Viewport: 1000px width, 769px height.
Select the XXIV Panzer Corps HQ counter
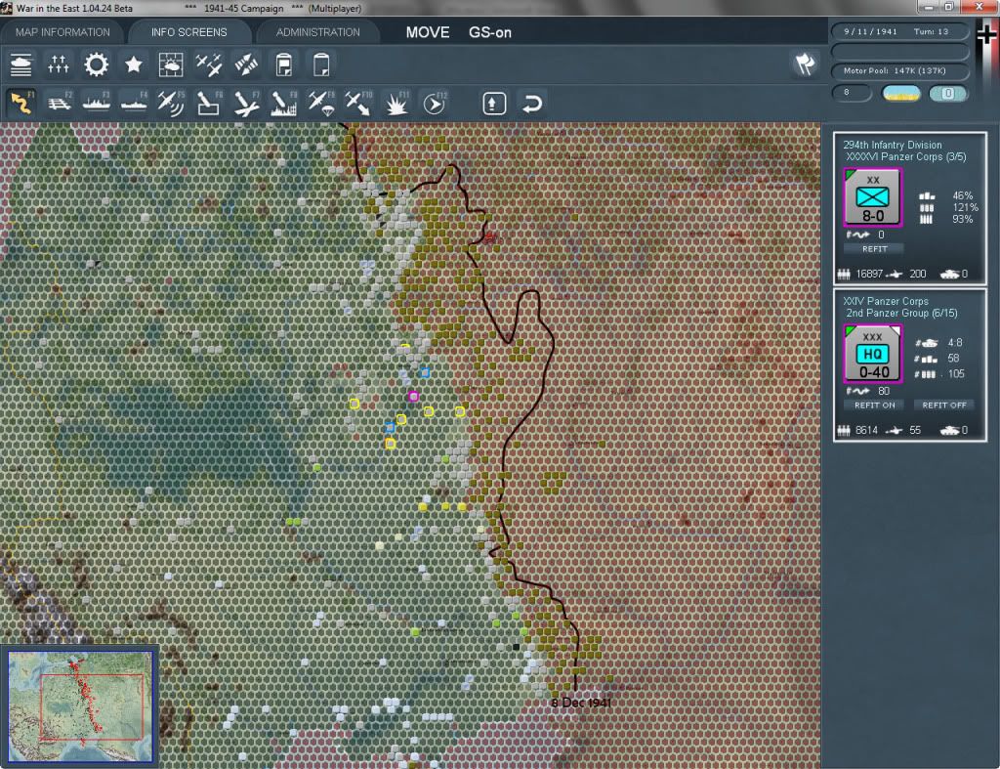pyautogui.click(x=872, y=354)
